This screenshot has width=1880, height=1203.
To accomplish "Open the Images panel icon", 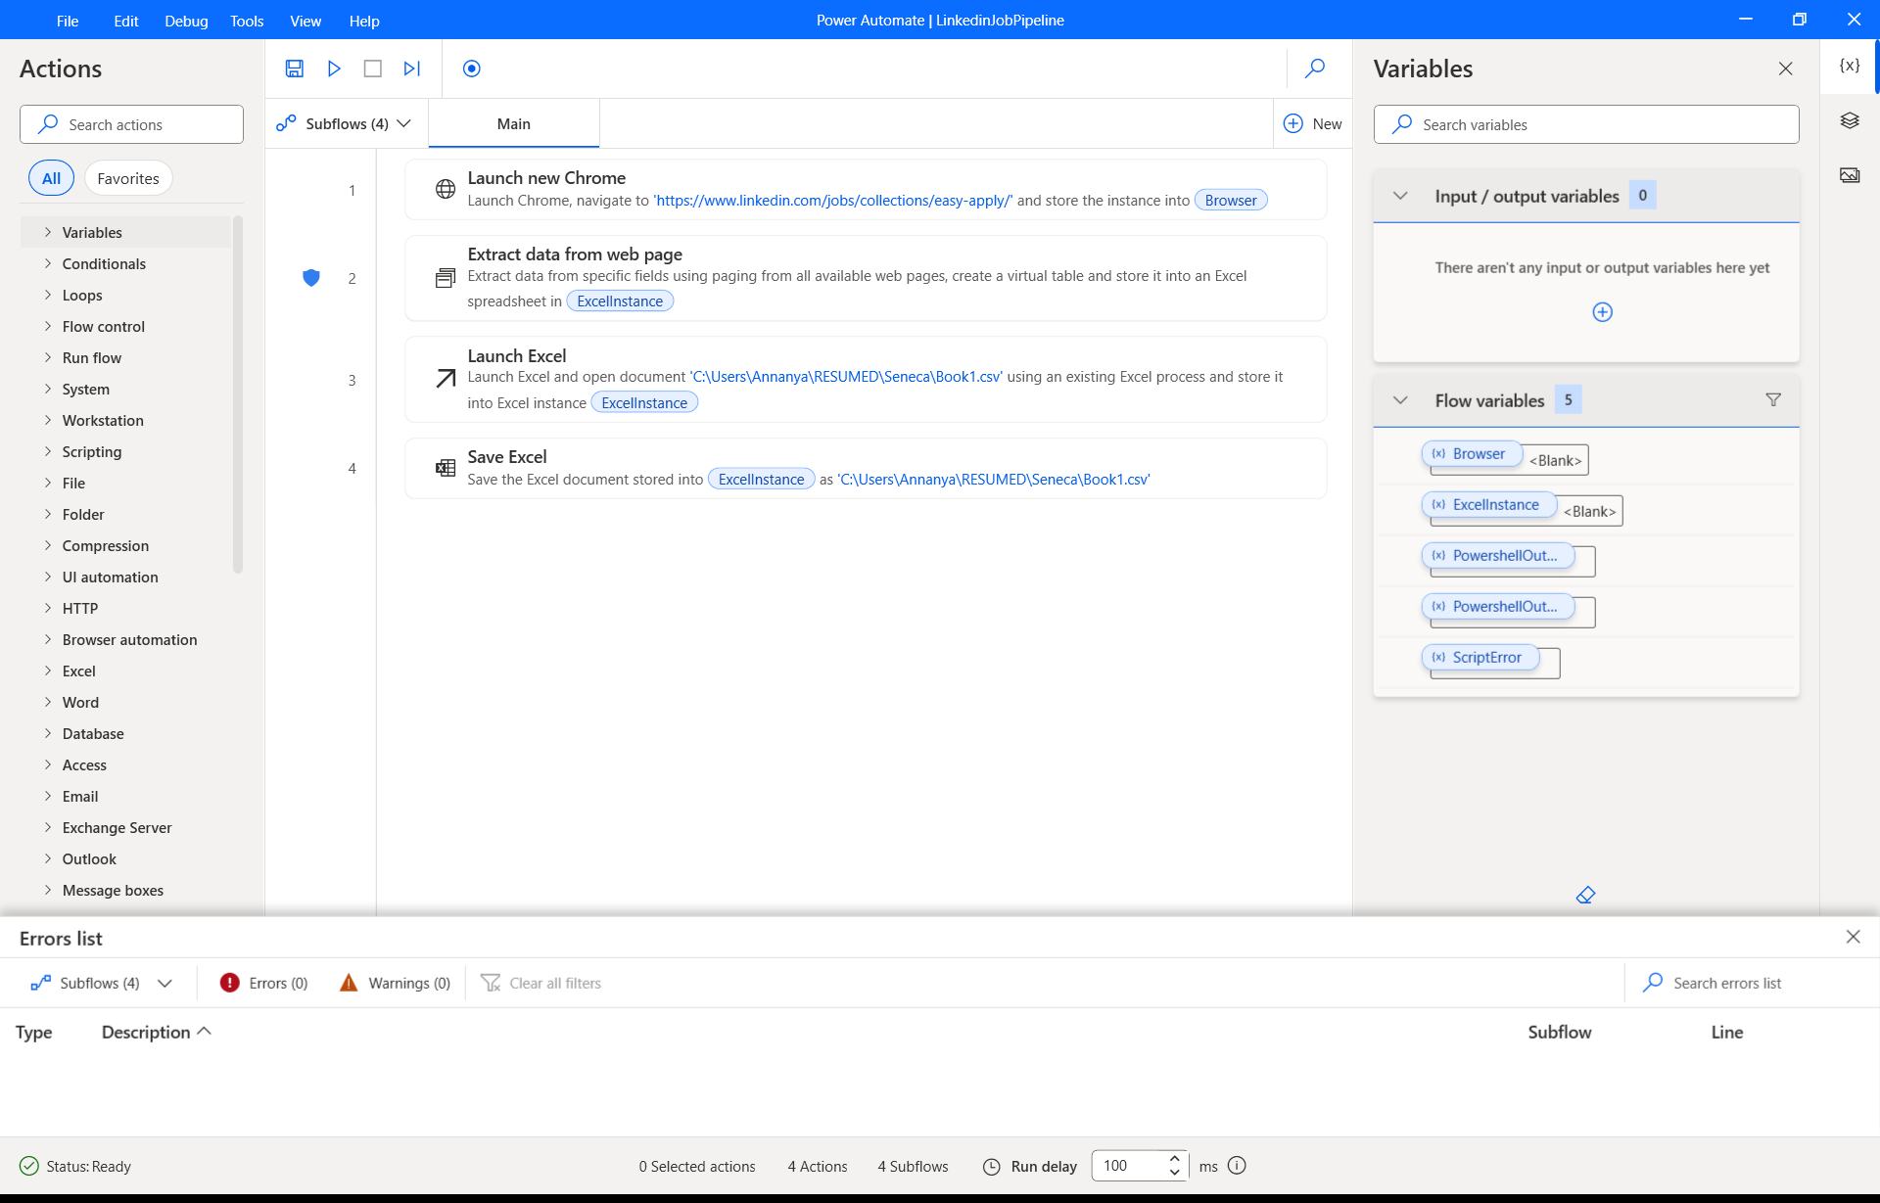I will point(1850,175).
